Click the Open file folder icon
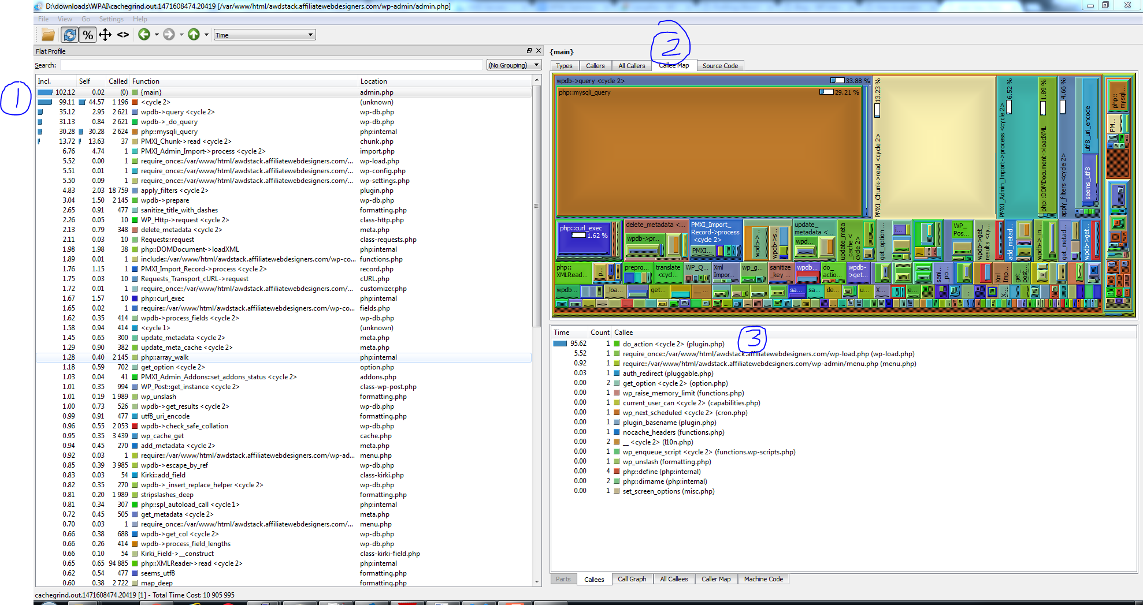The width and height of the screenshot is (1143, 605). [x=48, y=35]
